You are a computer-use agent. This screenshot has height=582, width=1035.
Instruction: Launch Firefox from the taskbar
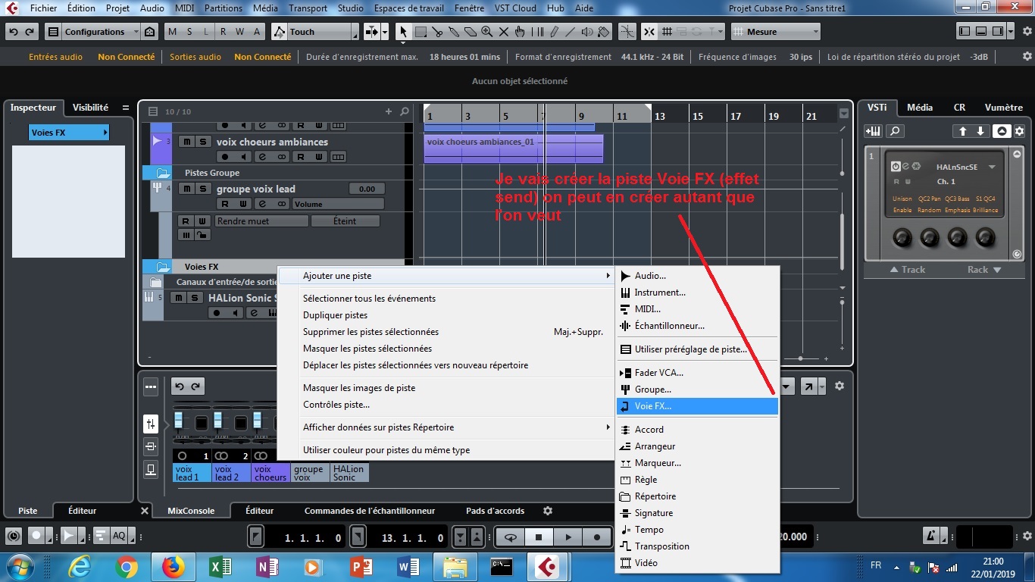coord(174,566)
